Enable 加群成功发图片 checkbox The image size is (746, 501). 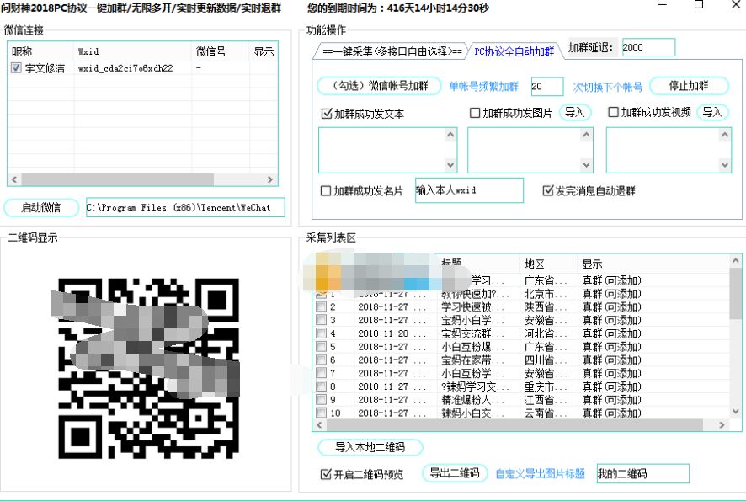tap(474, 113)
